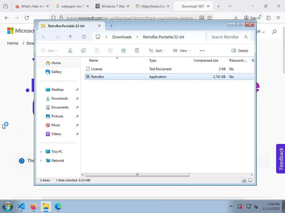Open Pictures in navigation pane
This screenshot has width=285, height=213.
58,116
